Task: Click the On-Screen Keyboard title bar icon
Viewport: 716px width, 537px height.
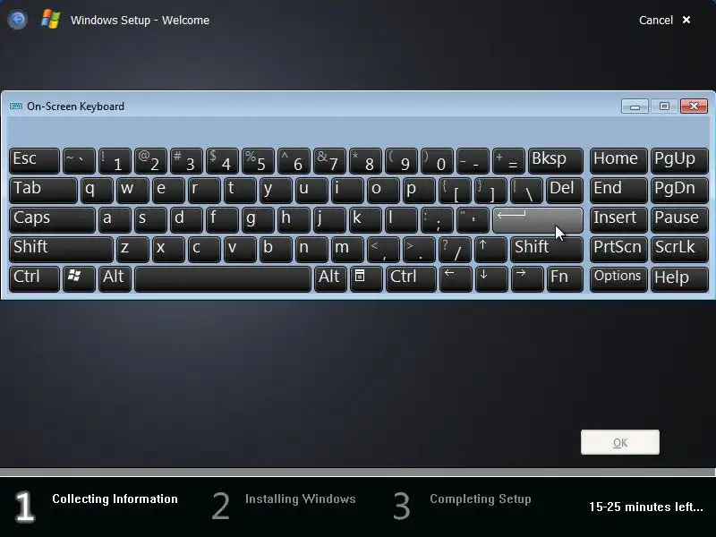Action: pos(16,107)
